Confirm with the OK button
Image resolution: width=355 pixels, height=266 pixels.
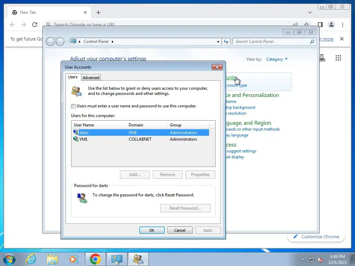tap(152, 230)
